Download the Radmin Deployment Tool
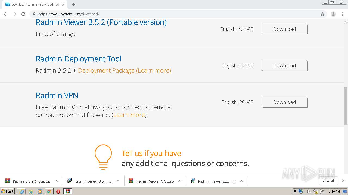348x195 pixels. (x=285, y=66)
